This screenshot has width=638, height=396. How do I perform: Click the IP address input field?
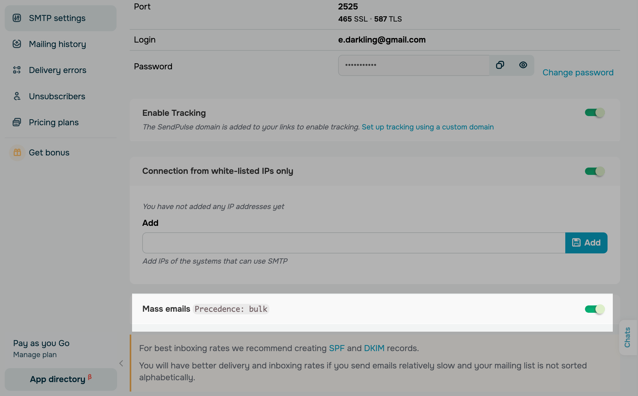click(353, 243)
